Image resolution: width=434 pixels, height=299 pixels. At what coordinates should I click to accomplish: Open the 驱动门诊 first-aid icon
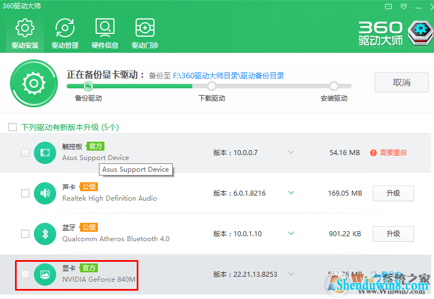pyautogui.click(x=144, y=28)
